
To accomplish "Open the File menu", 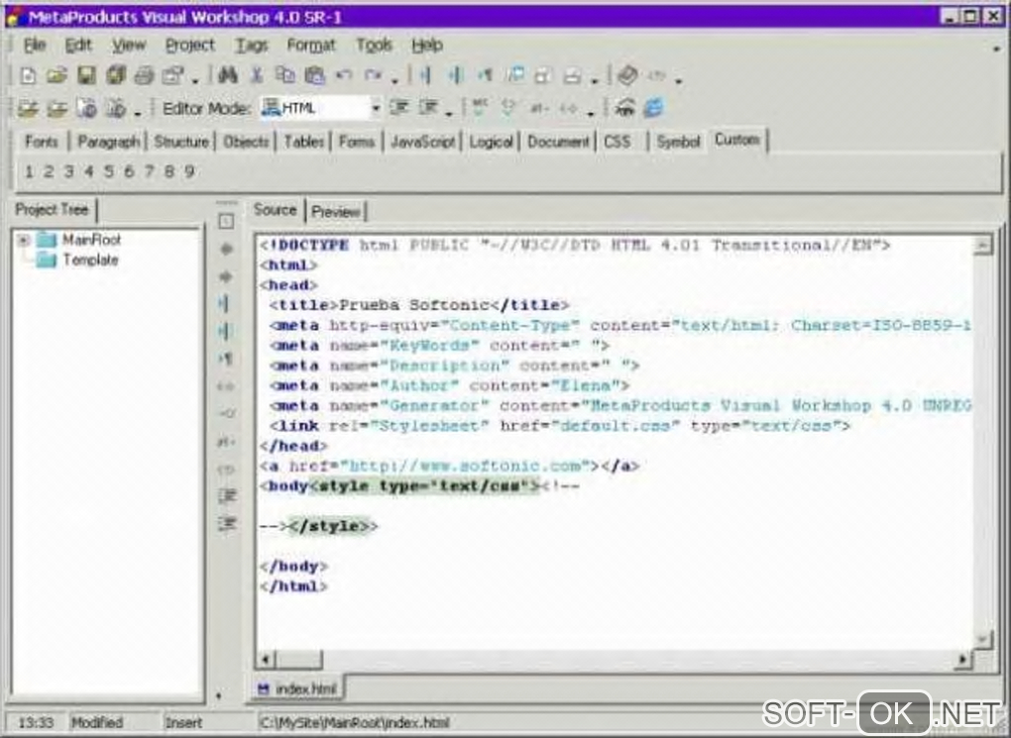I will 35,45.
